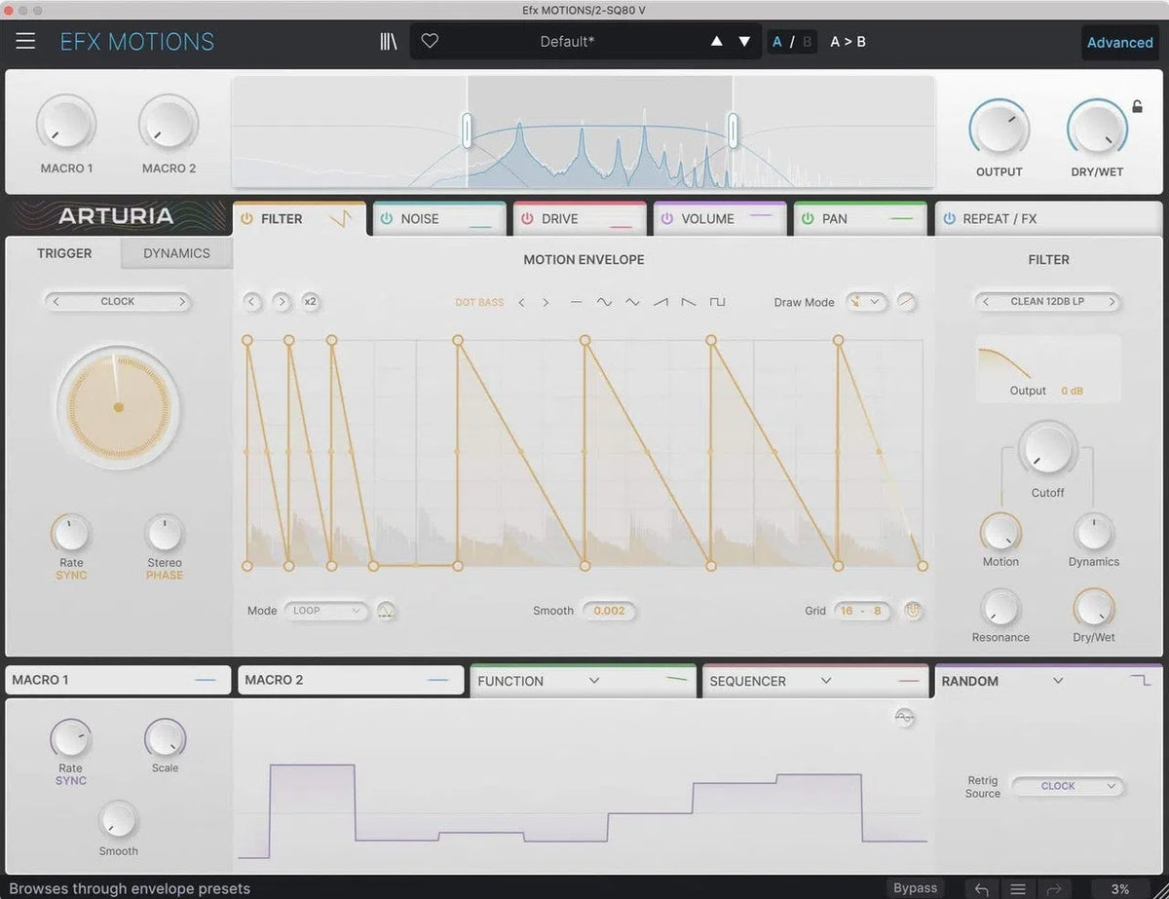Open the Advanced panel
Image resolution: width=1169 pixels, height=899 pixels.
[x=1119, y=42]
